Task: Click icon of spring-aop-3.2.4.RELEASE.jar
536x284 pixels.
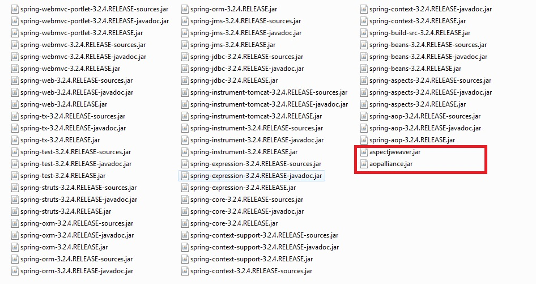Action: point(364,140)
